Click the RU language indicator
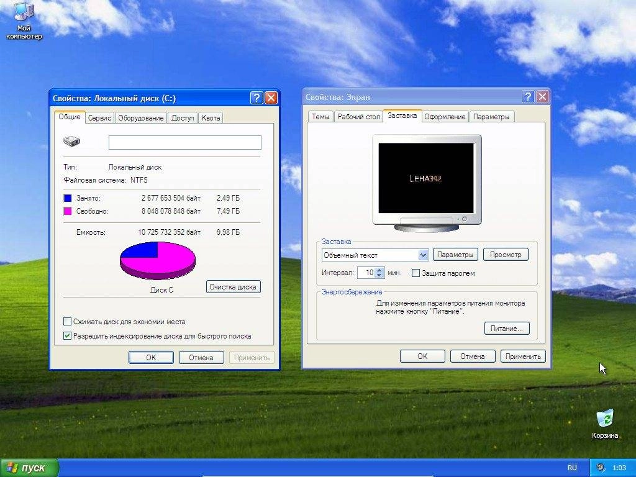Screen dimensions: 636x477 point(572,468)
